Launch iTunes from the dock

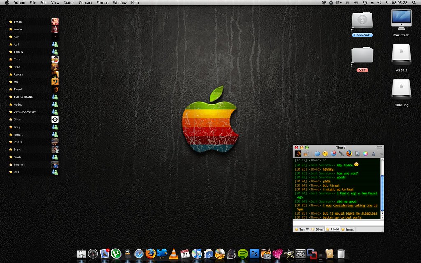(x=197, y=254)
